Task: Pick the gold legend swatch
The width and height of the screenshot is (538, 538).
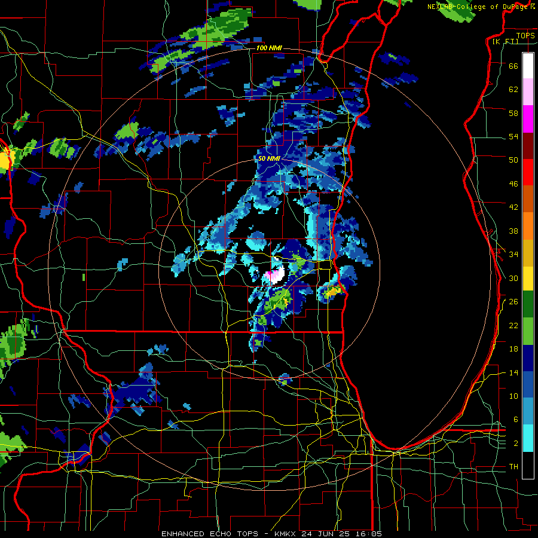Action: point(528,253)
